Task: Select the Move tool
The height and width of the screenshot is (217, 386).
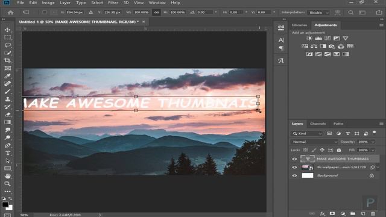Action: [7, 30]
